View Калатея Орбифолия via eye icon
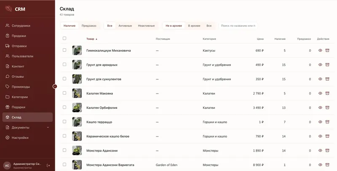 [x=320, y=108]
